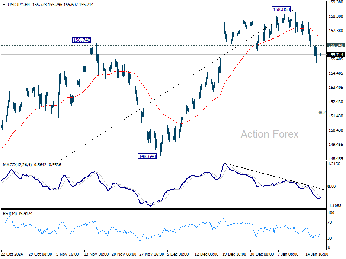The image size is (346, 259).
Task: Select the 29 Oct 08:00 time label
Action: pyautogui.click(x=40, y=254)
